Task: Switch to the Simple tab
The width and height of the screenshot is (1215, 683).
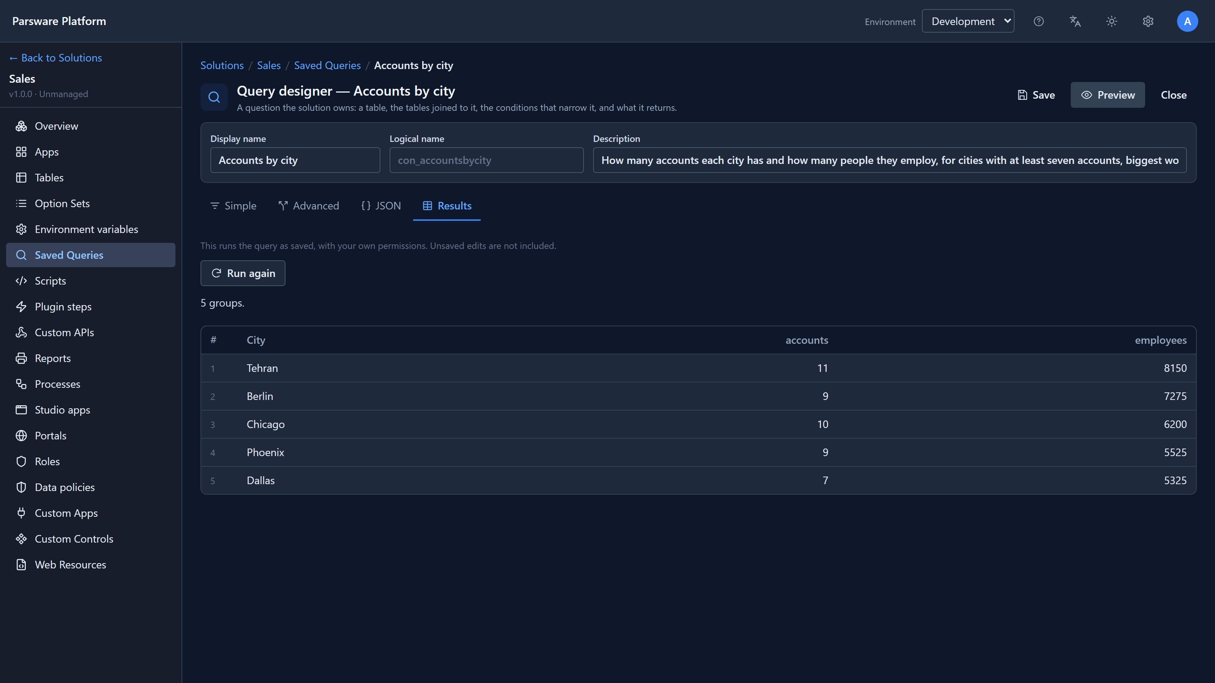Action: click(x=233, y=206)
